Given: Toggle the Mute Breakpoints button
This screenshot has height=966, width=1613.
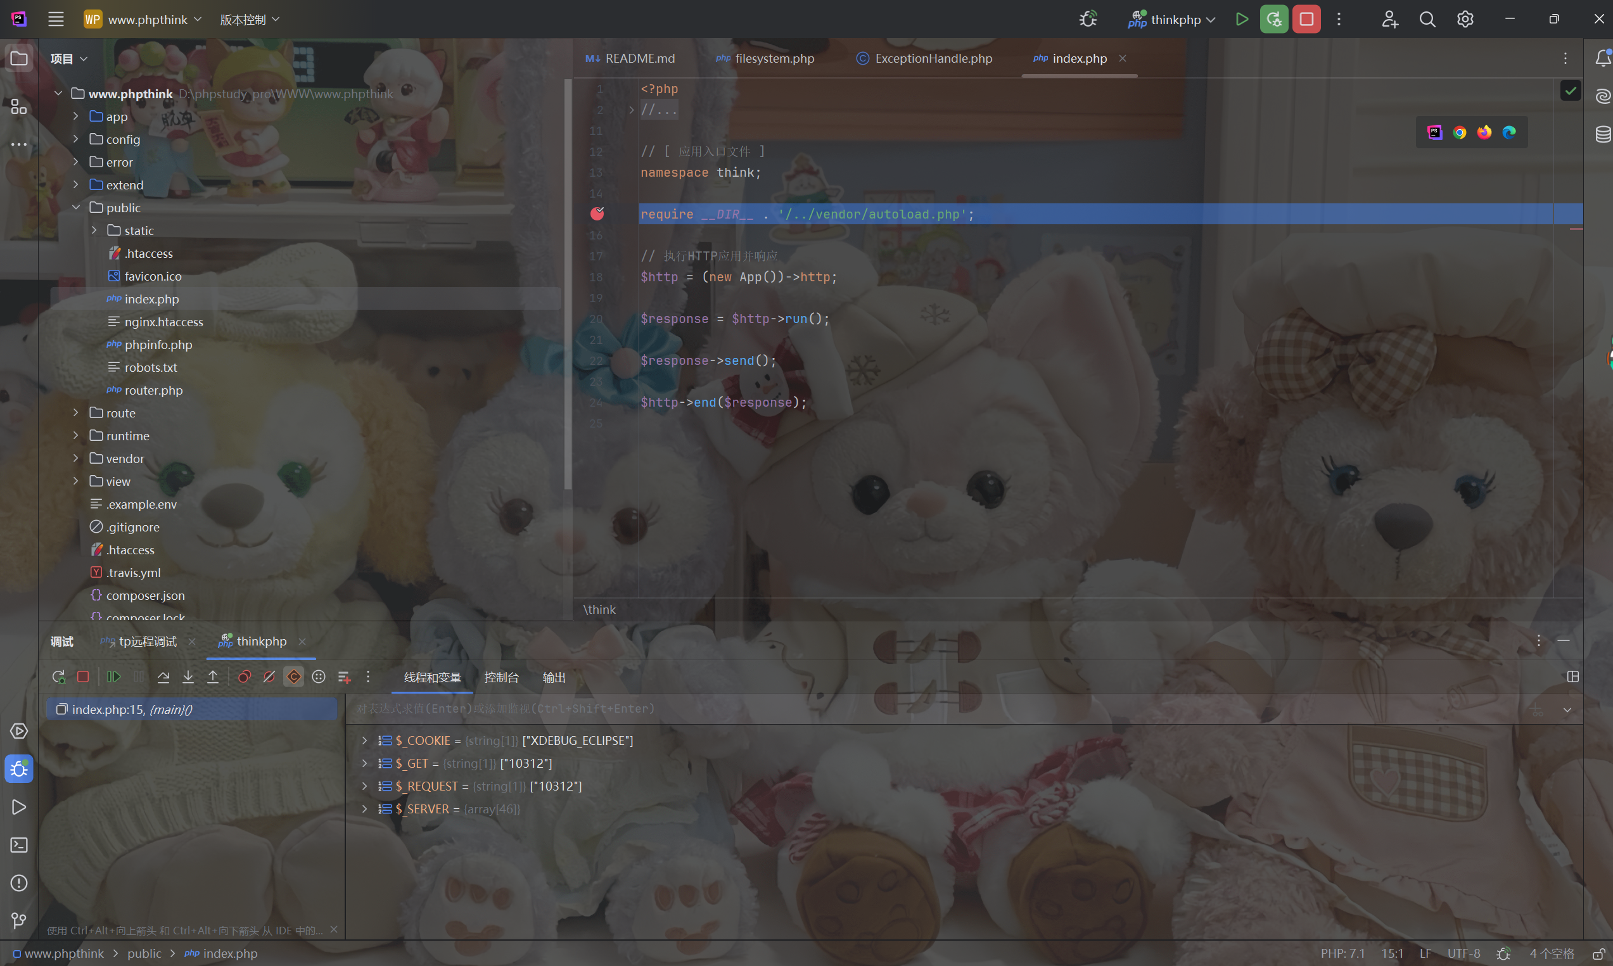Looking at the screenshot, I should pyautogui.click(x=269, y=677).
